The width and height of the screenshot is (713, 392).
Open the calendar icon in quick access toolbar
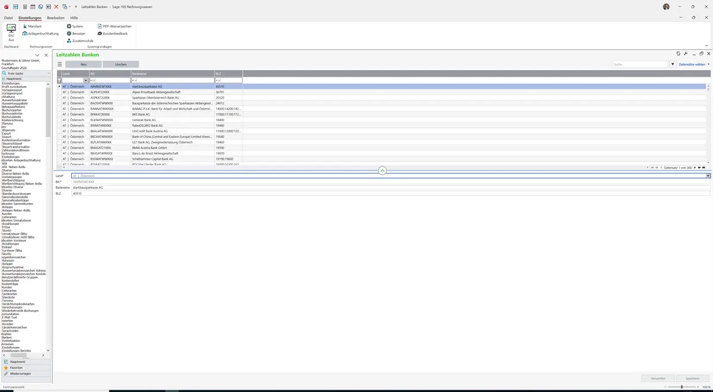tap(32, 6)
